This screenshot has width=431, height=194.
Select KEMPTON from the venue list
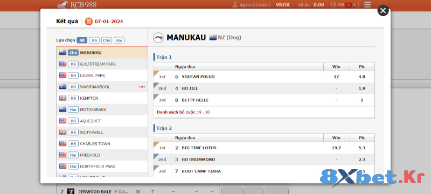(x=102, y=98)
